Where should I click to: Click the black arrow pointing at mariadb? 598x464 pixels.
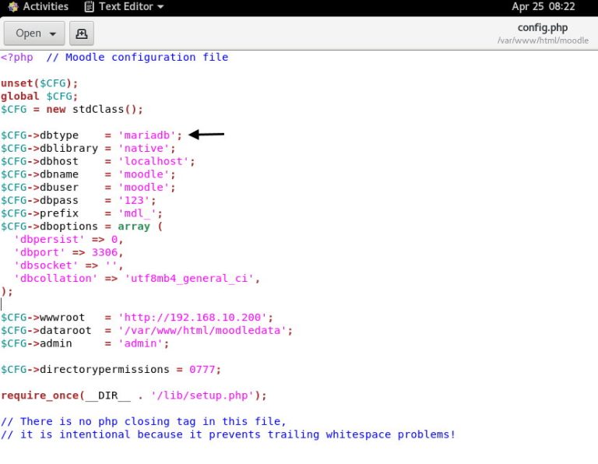[x=206, y=135]
